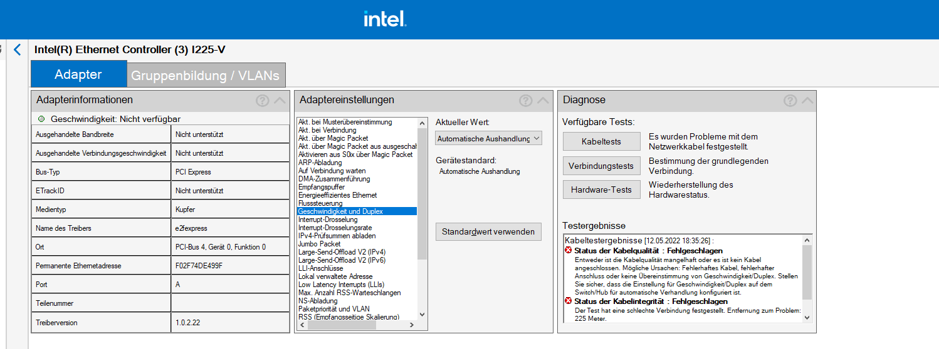Open the Aktueller Wert dropdown
The width and height of the screenshot is (939, 349).
[488, 138]
